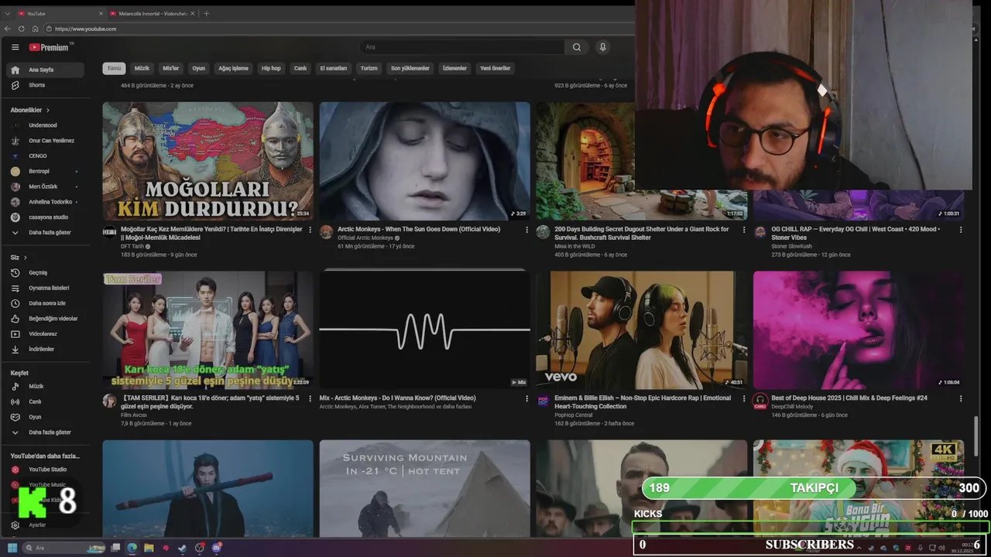Select the Hip hop chip
This screenshot has height=557, width=991.
[271, 68]
